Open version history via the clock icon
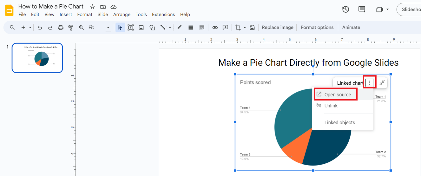Image resolution: width=421 pixels, height=176 pixels. coord(346,9)
